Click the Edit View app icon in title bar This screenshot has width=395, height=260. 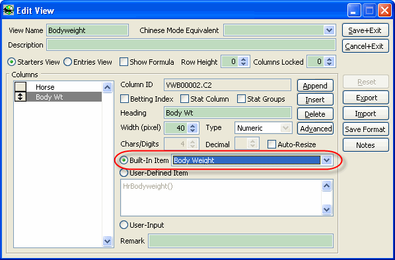[9, 11]
